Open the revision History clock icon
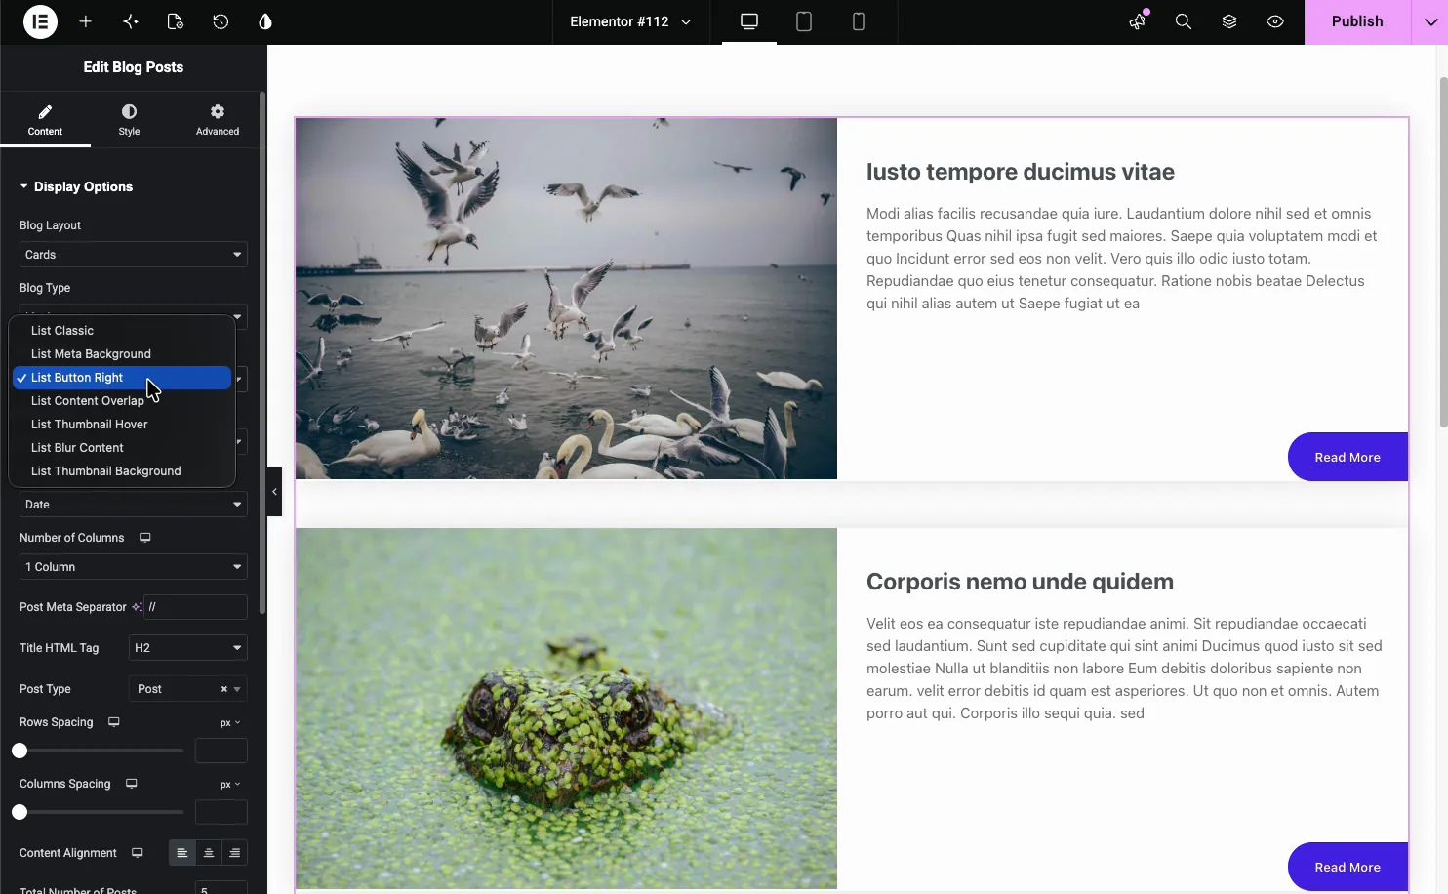1448x894 pixels. point(221,21)
